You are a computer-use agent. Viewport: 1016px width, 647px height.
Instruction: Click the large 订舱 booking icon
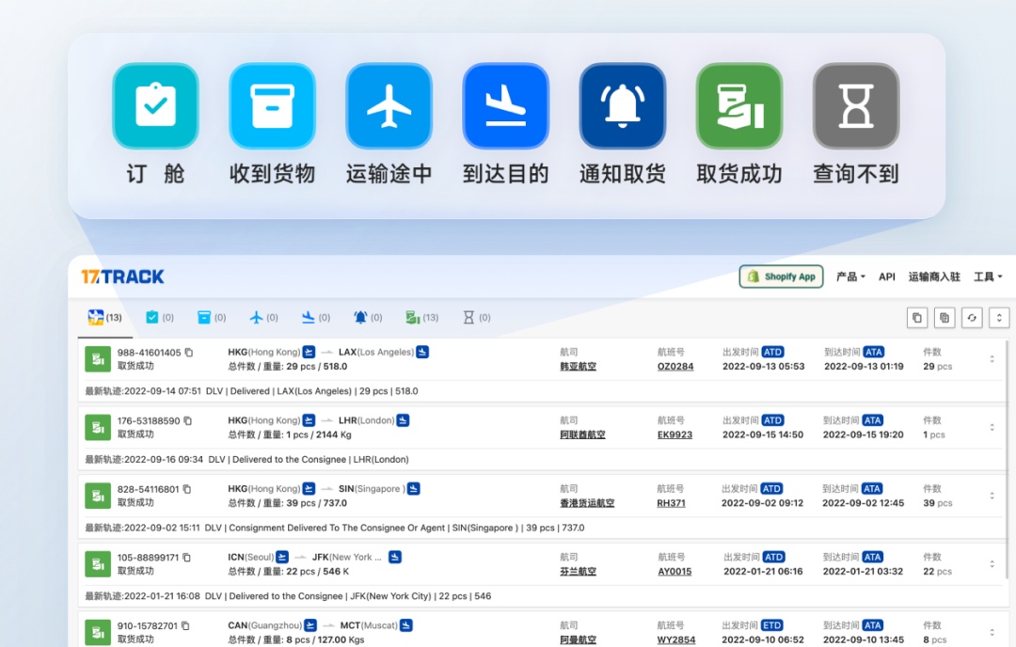coord(155,105)
